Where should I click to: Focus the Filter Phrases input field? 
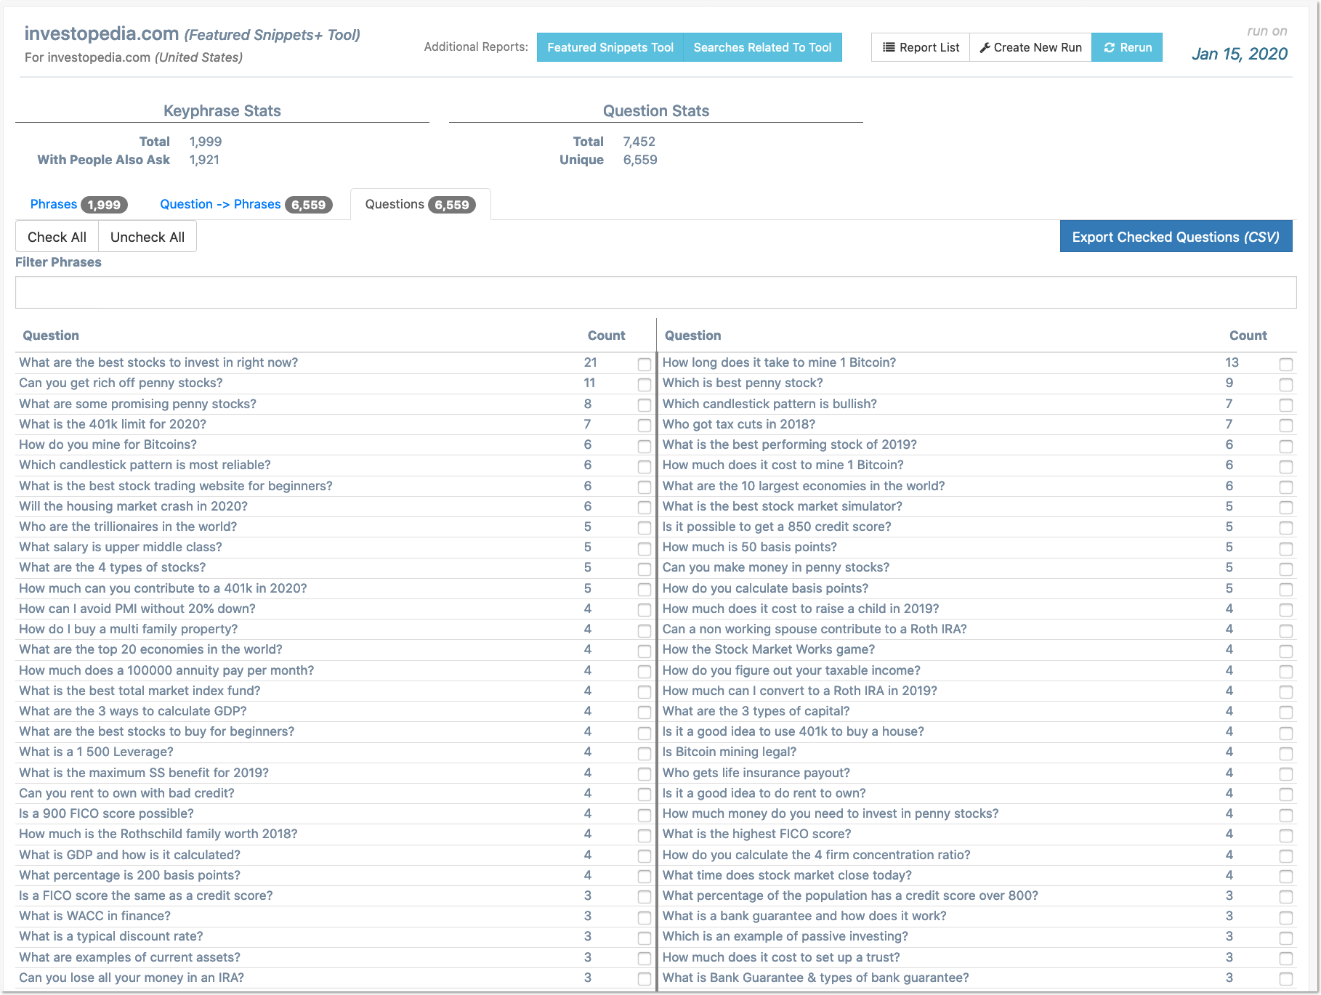[655, 292]
